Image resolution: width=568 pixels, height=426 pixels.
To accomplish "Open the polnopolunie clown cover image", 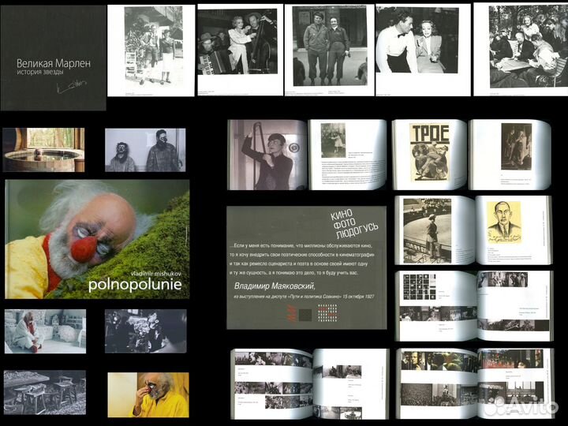I will (97, 239).
